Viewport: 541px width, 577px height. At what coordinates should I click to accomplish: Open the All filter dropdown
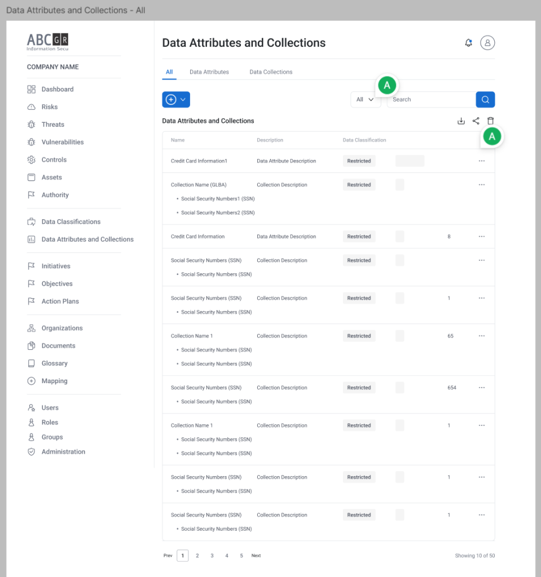click(365, 100)
